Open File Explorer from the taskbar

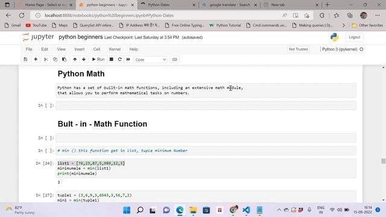pyautogui.click(x=193, y=210)
